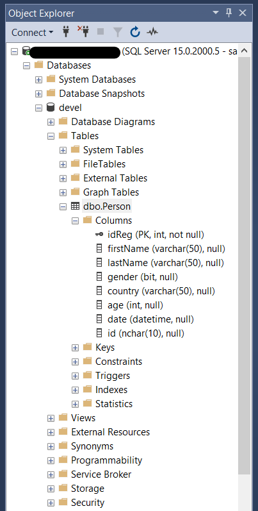Click the vertical scrollbar up arrow

(245, 51)
